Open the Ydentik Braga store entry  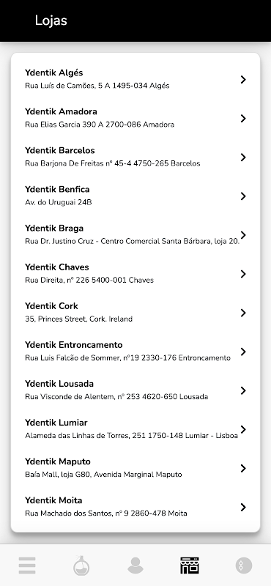(135, 234)
